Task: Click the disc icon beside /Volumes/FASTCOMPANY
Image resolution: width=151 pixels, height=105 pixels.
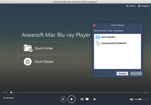Action: pos(98,43)
